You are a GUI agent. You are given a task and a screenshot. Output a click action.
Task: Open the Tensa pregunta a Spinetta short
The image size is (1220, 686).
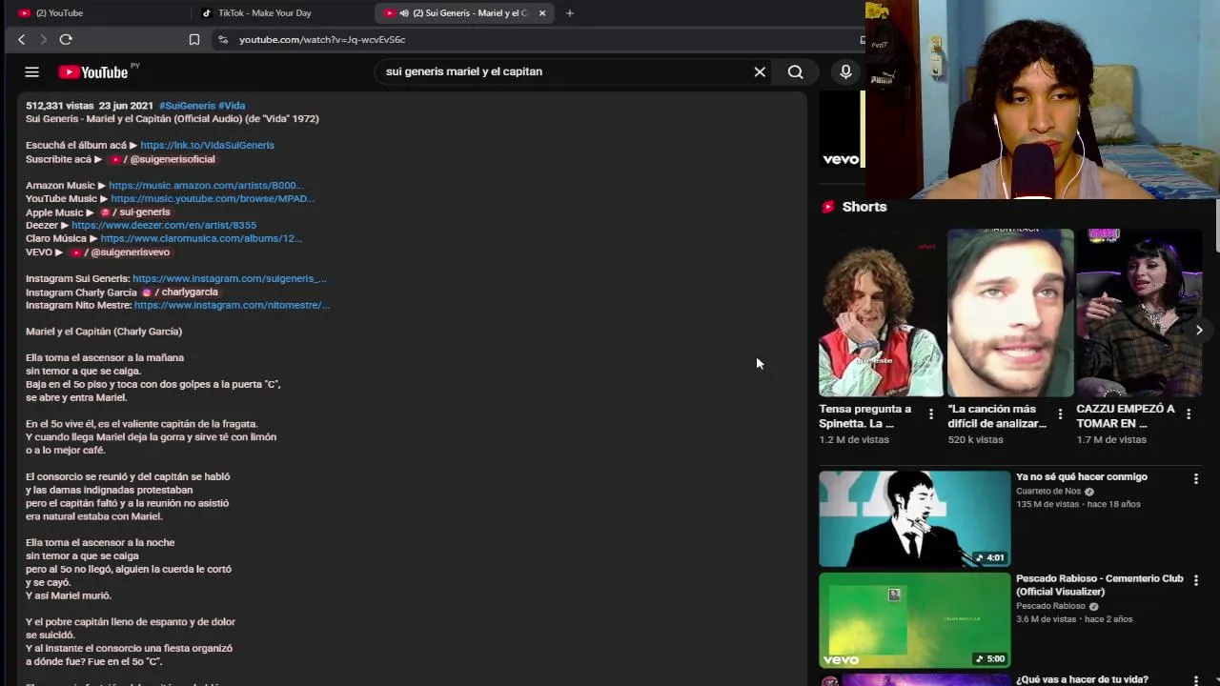point(881,313)
